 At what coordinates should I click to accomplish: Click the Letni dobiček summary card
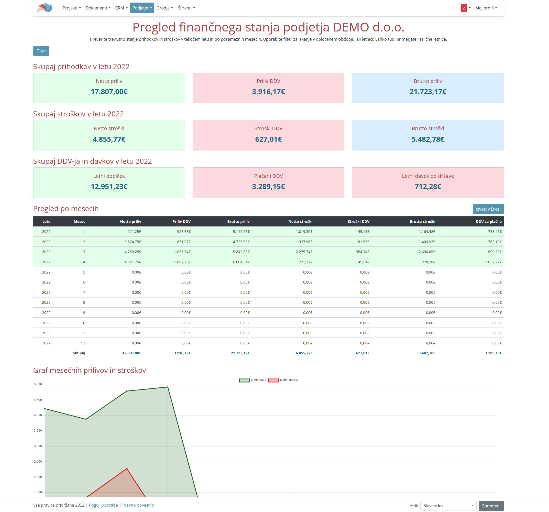pyautogui.click(x=109, y=182)
